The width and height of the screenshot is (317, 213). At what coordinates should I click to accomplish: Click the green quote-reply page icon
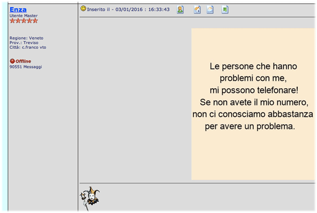pos(225,10)
